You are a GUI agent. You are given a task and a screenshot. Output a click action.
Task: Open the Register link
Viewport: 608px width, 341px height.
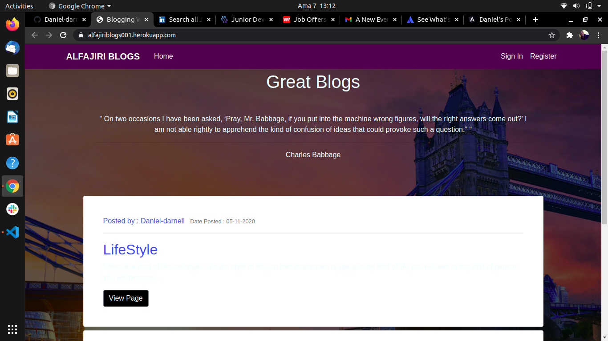click(x=543, y=56)
